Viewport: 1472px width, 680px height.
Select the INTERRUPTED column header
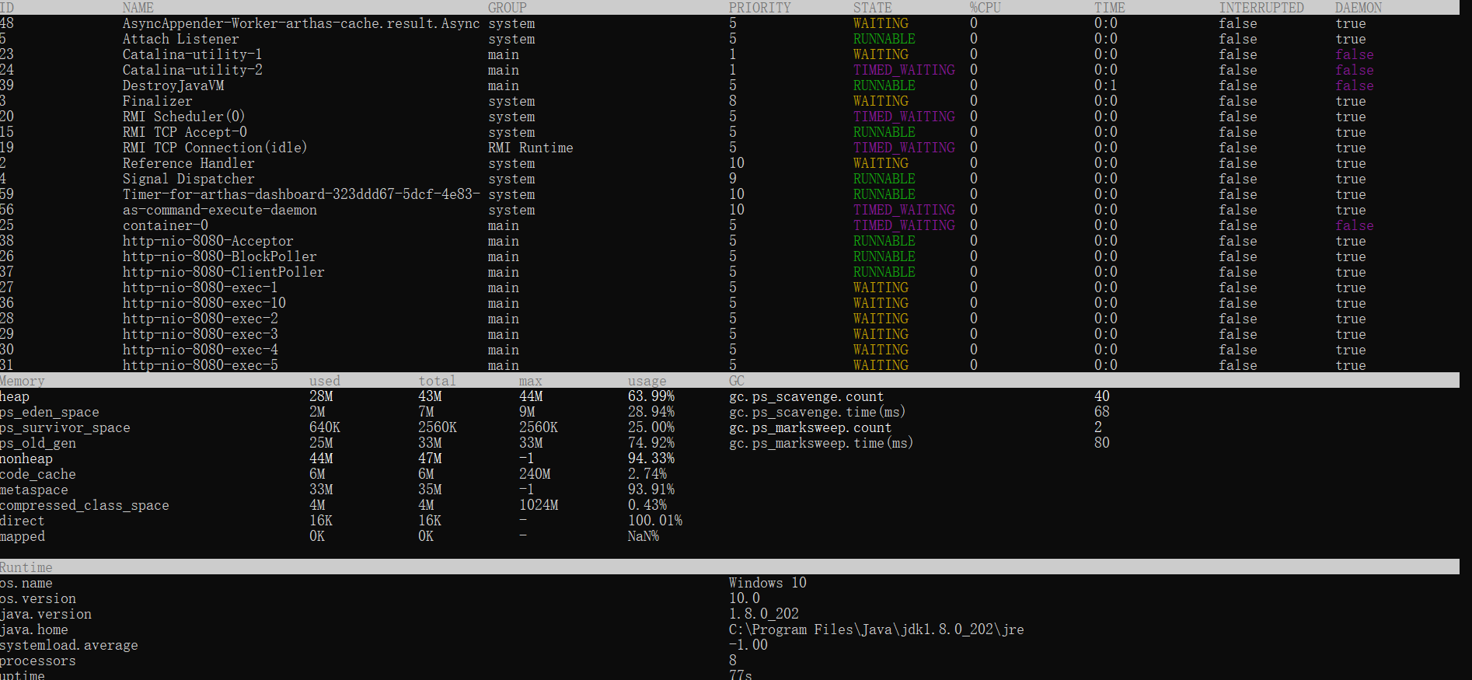(x=1261, y=8)
